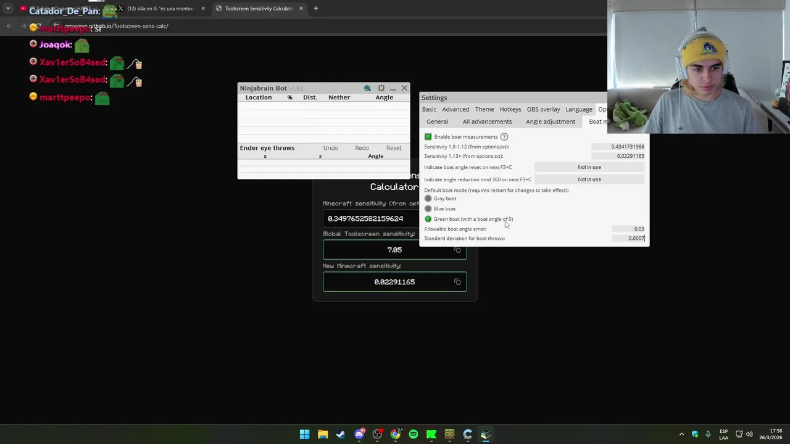Select Angle adjustment sub-tab

click(551, 121)
